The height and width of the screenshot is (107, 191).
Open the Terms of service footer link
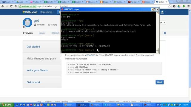click(x=130, y=102)
